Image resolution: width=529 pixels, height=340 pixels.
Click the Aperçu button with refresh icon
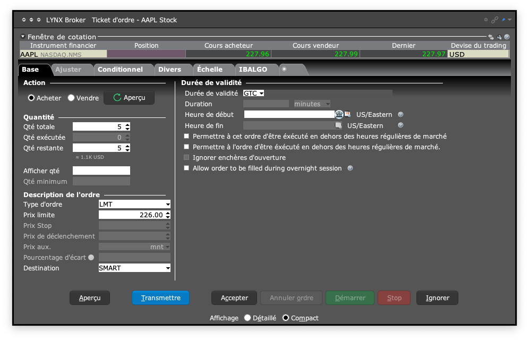click(129, 97)
